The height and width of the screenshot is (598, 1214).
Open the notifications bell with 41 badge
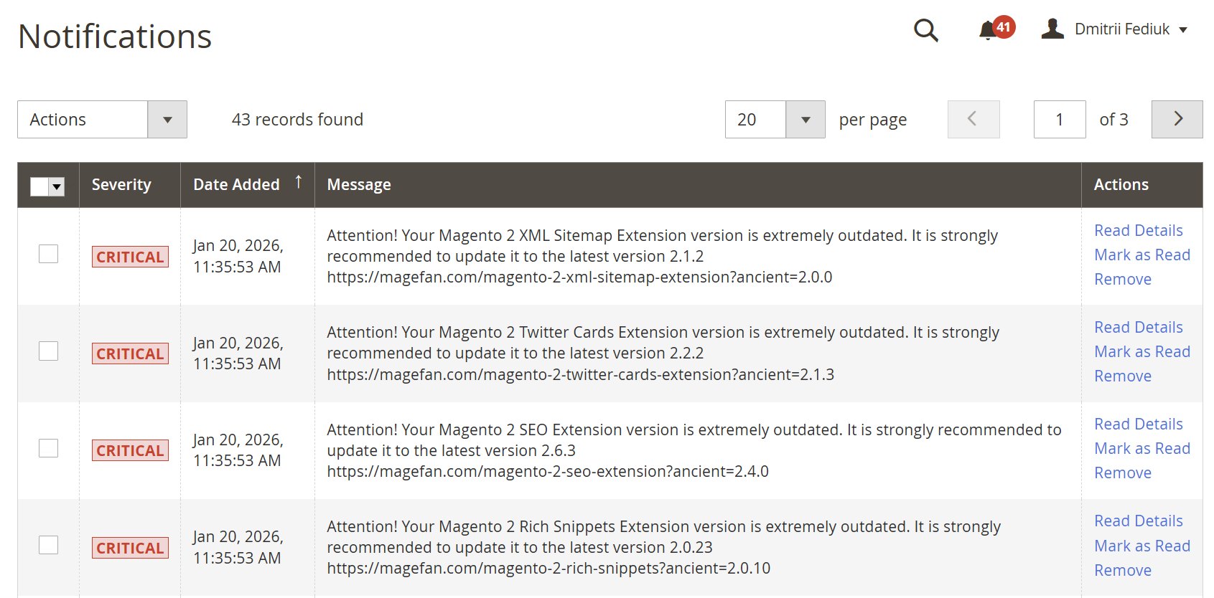[989, 30]
